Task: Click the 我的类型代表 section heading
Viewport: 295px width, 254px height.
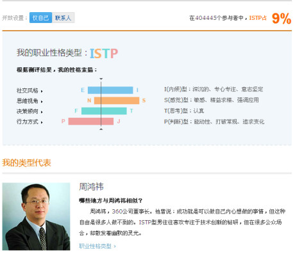Action: pos(26,163)
